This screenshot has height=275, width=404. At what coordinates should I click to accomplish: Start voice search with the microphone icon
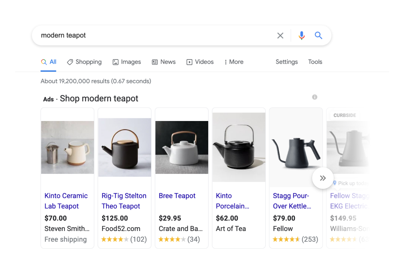[x=302, y=35]
